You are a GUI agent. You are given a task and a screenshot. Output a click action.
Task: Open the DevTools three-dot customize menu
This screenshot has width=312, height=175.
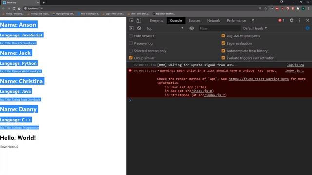coord(300,20)
